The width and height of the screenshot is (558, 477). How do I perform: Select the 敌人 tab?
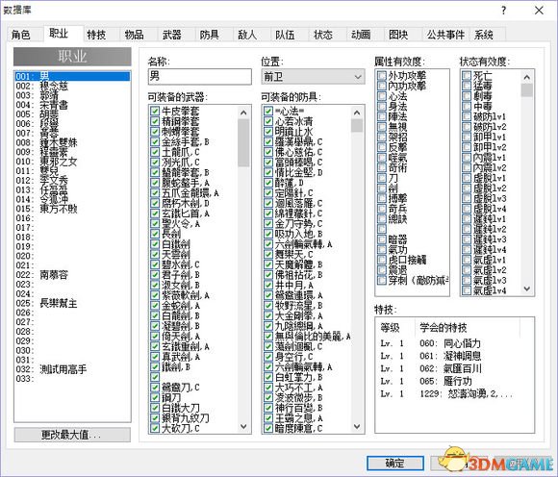247,35
